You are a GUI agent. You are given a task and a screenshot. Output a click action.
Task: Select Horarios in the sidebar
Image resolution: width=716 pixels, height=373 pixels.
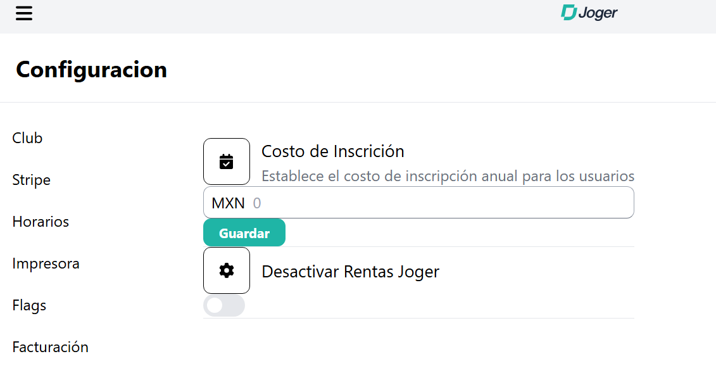41,222
